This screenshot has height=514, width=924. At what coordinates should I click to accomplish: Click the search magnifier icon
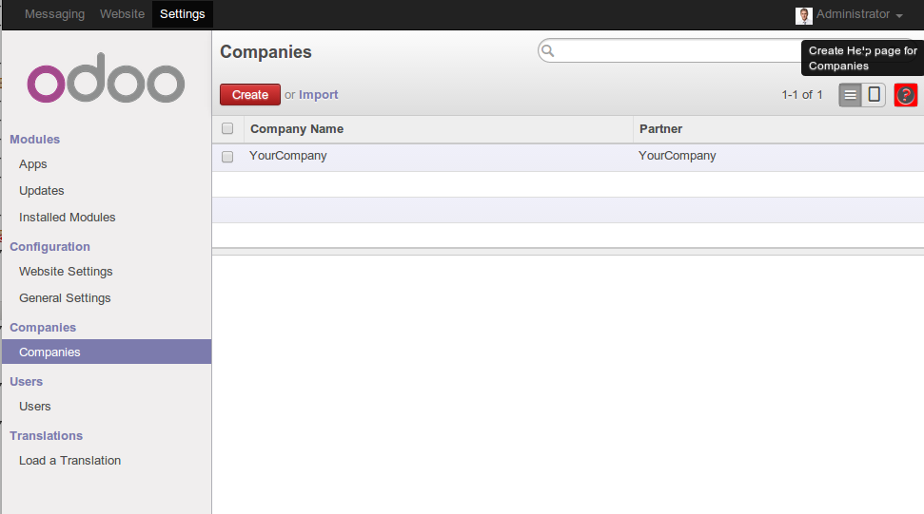548,51
